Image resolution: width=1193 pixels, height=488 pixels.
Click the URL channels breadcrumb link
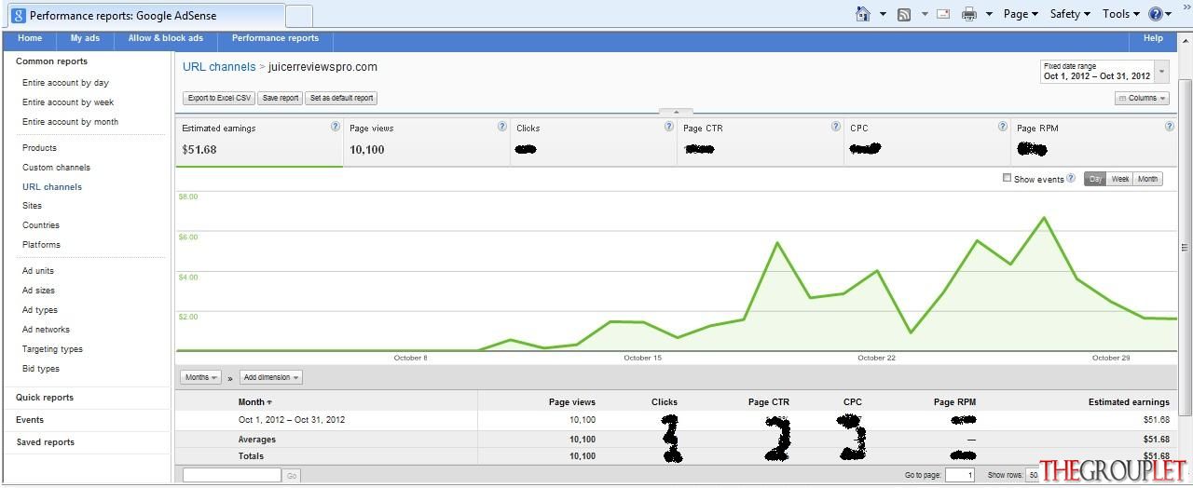click(219, 67)
